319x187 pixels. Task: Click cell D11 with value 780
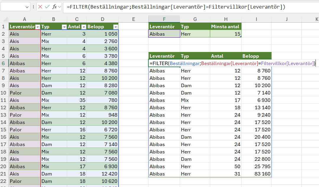[103, 100]
